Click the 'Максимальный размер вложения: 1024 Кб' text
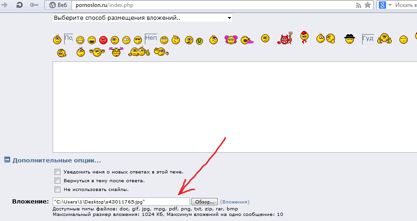This screenshot has width=417, height=221. pyautogui.click(x=108, y=215)
